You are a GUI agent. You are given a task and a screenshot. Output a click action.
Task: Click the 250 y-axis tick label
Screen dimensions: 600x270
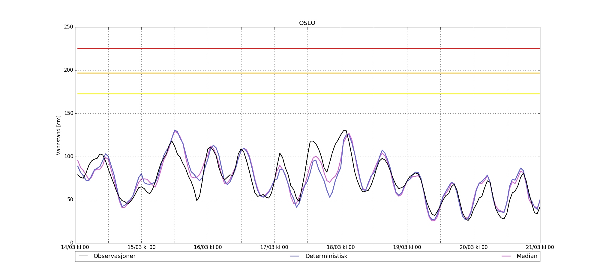pos(68,27)
